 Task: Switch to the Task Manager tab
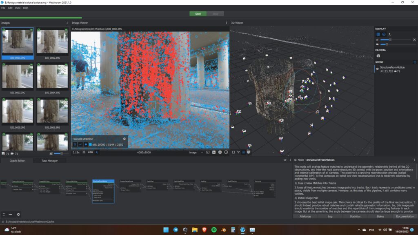[49, 161]
